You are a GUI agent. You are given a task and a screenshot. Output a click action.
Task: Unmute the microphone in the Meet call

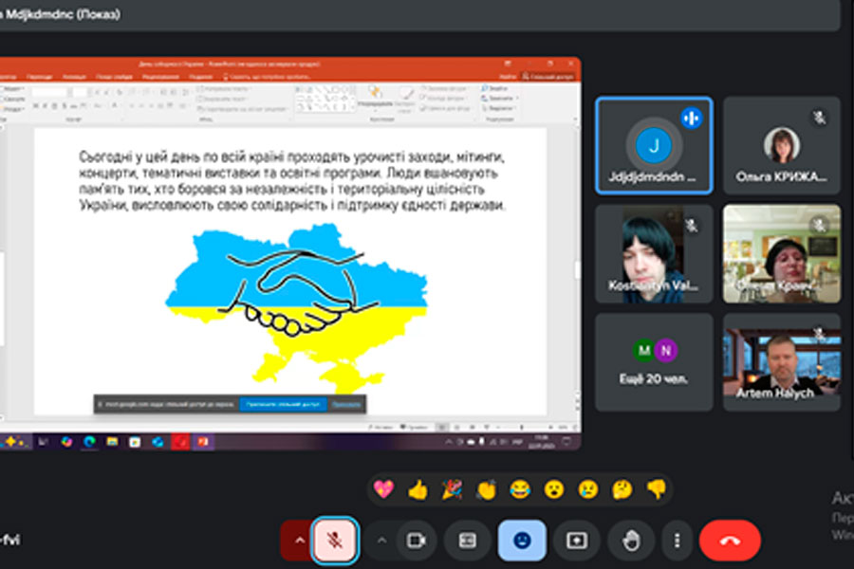334,541
